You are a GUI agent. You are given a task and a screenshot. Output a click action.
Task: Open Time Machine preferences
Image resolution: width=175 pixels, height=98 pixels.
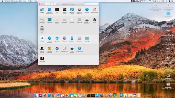tap(72, 50)
